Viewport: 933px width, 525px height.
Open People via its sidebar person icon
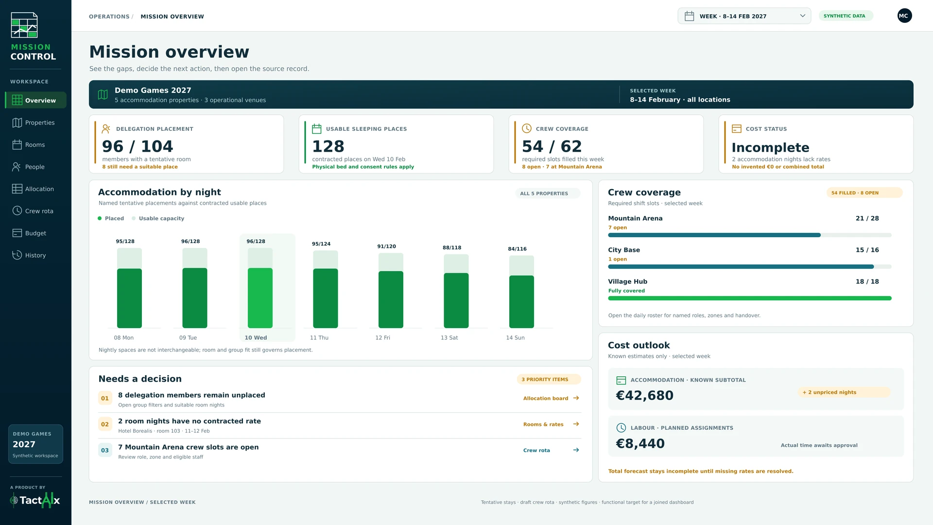(17, 167)
